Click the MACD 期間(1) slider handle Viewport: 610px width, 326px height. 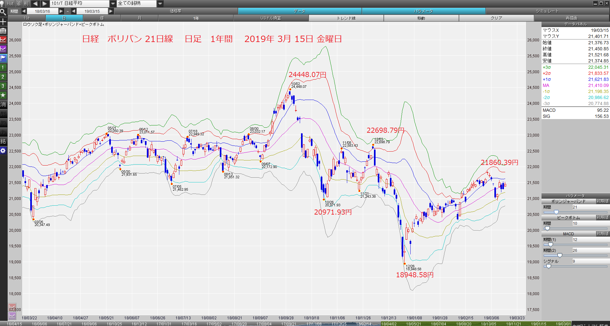coord(550,245)
